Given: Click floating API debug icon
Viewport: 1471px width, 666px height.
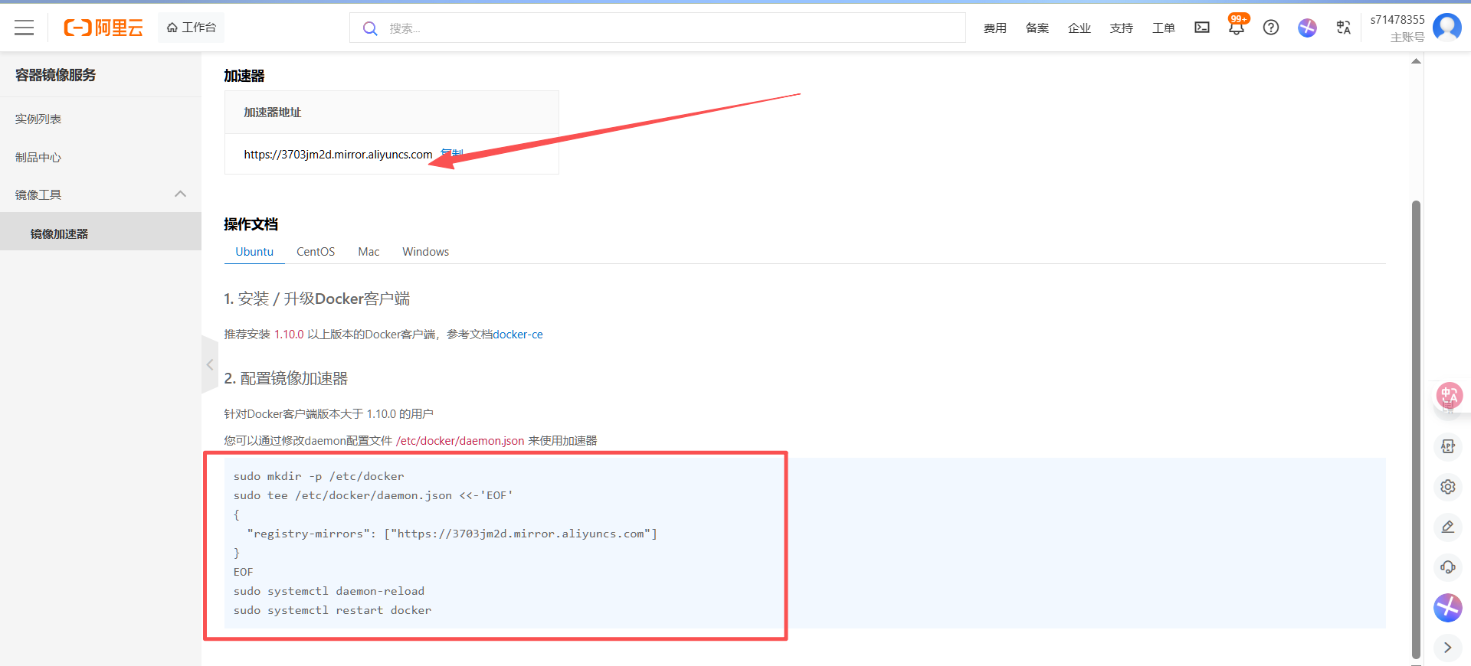Looking at the screenshot, I should click(x=1448, y=446).
